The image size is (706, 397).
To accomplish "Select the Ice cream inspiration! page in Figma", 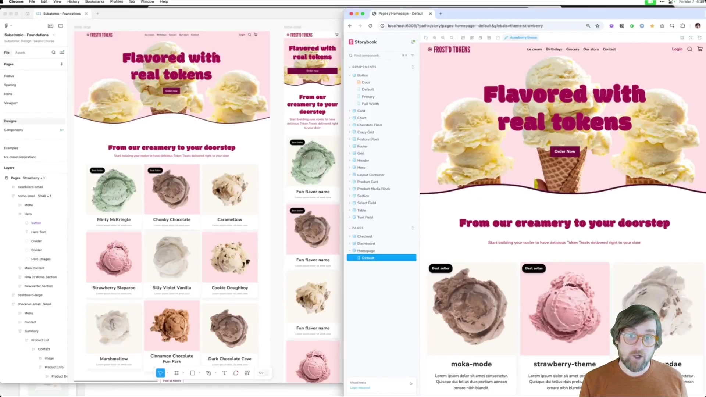I will [20, 157].
